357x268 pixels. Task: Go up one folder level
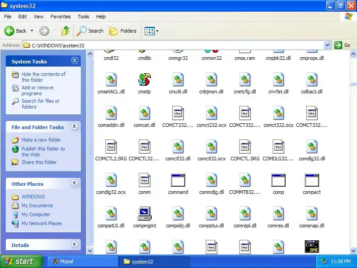[x=66, y=31]
